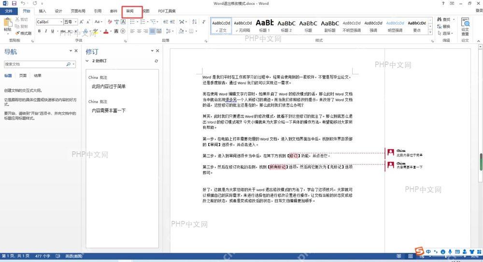Switch to the 设计 (Design) tab
This screenshot has height=262, width=483.
(x=58, y=11)
